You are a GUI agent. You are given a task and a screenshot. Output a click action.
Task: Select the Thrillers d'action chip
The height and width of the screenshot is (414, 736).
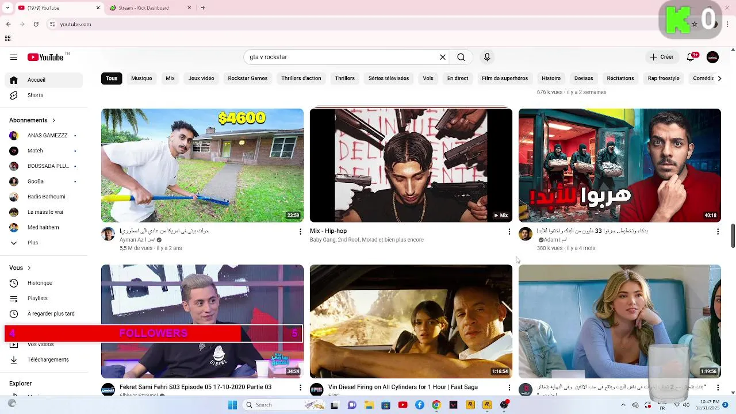pos(301,78)
